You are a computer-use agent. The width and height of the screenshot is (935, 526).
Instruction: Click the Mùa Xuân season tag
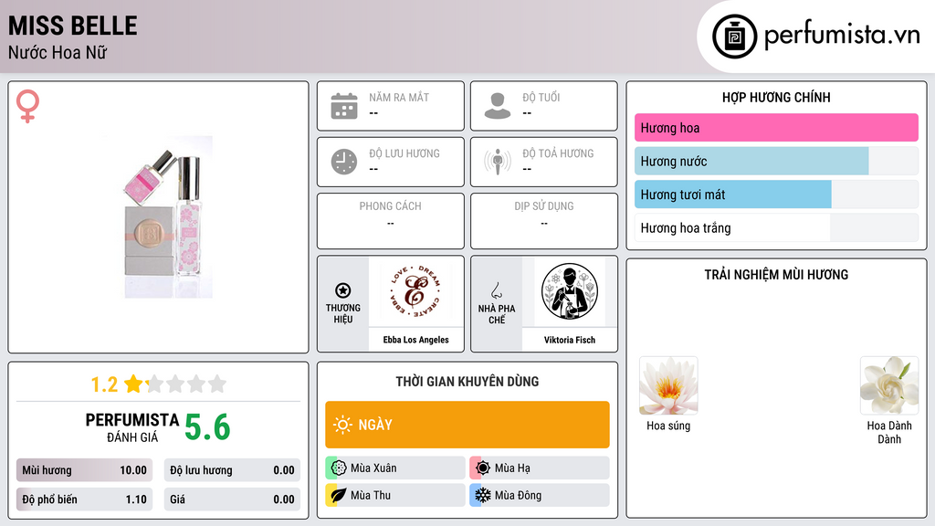pyautogui.click(x=395, y=468)
